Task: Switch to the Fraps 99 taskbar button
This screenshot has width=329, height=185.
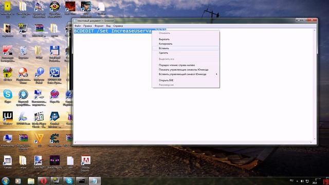Action: coord(56,181)
